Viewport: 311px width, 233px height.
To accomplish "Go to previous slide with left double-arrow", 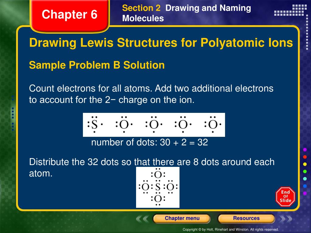I will click(x=142, y=219).
